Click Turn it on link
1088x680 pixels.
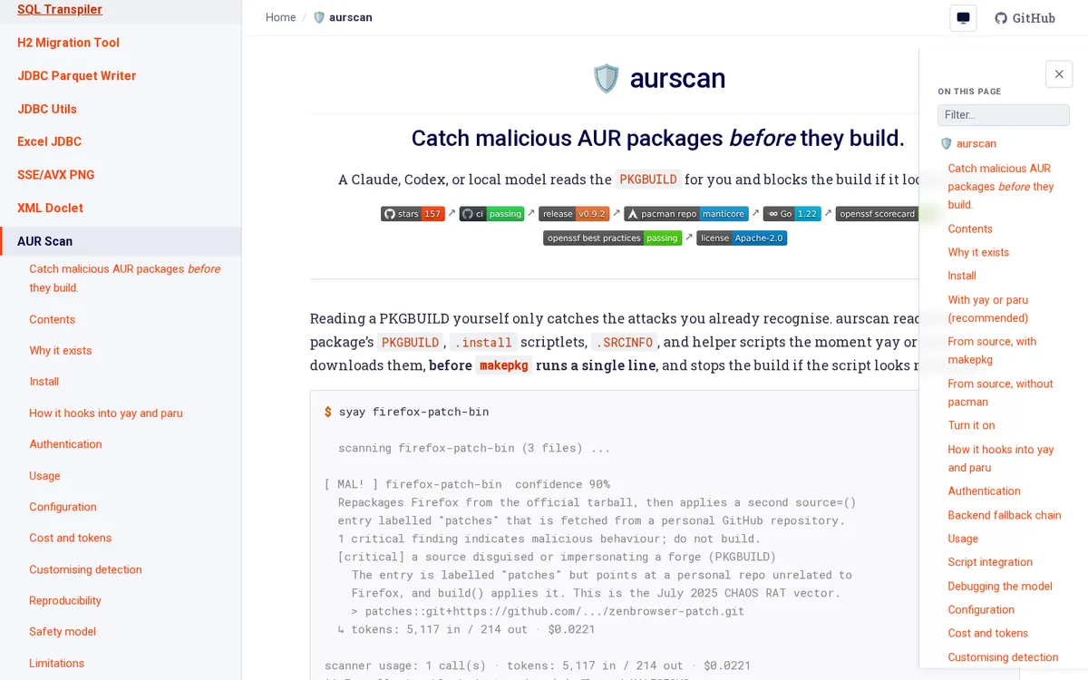[971, 425]
